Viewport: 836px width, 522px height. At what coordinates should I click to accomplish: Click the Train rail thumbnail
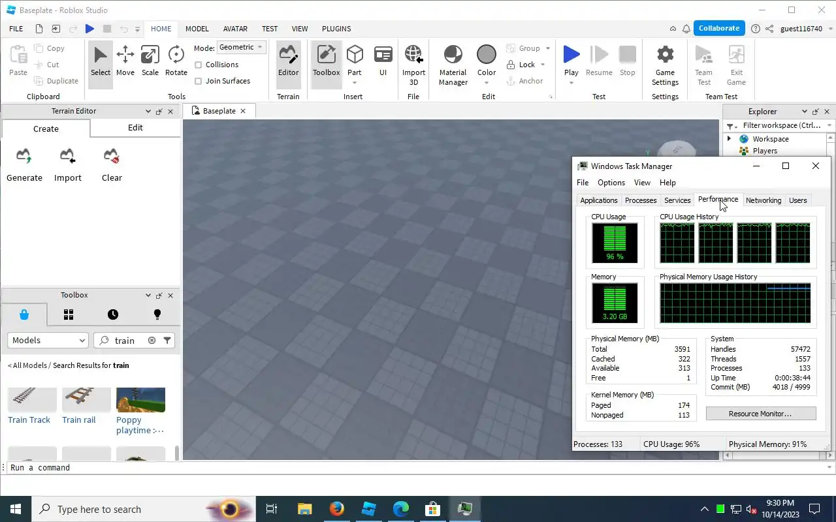pyautogui.click(x=86, y=399)
